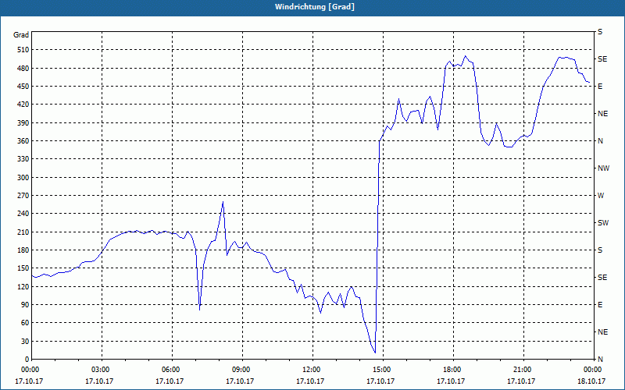Click the 300 y-axis value
Viewport: 625px width, 390px height.
click(23, 178)
